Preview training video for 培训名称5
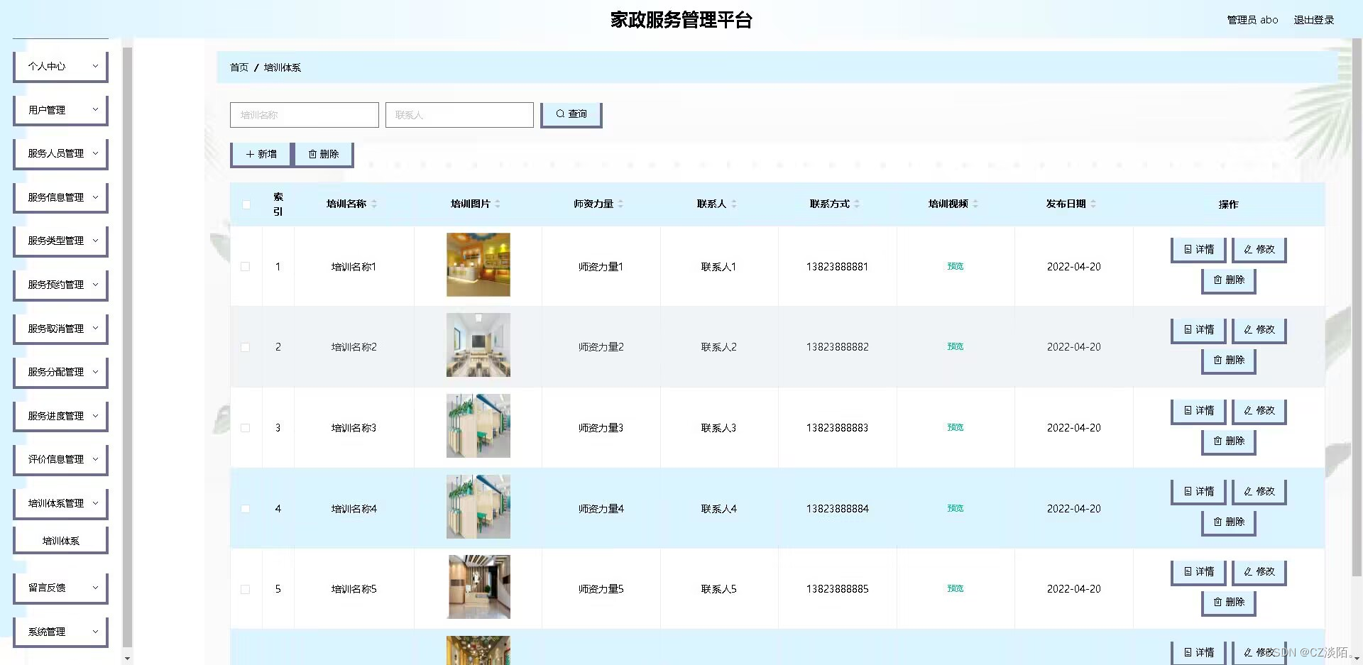The image size is (1363, 665). 956,589
